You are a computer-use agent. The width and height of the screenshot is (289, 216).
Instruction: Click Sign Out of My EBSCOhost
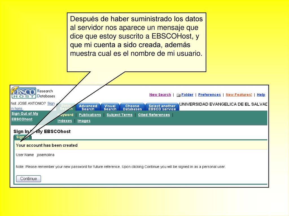25,116
